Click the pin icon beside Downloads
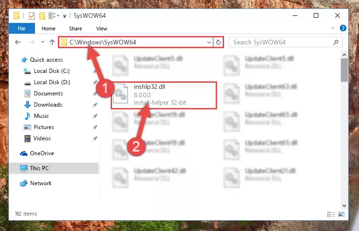 (x=95, y=105)
